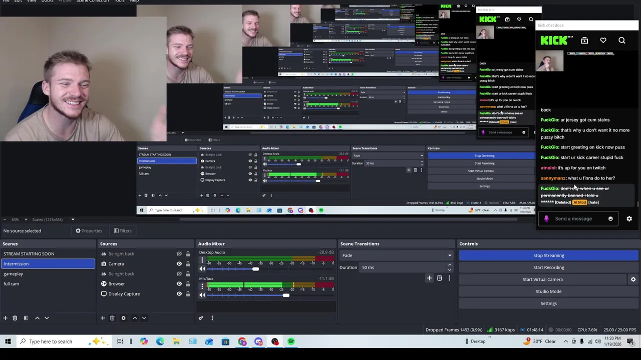This screenshot has width=641, height=360.
Task: Open Task View on the taskbar
Action: tap(120, 341)
